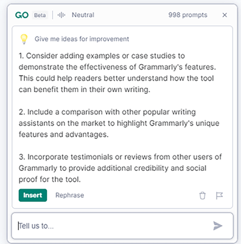This screenshot has width=241, height=244.
Task: Report the response with flag icon
Action: coord(219,196)
